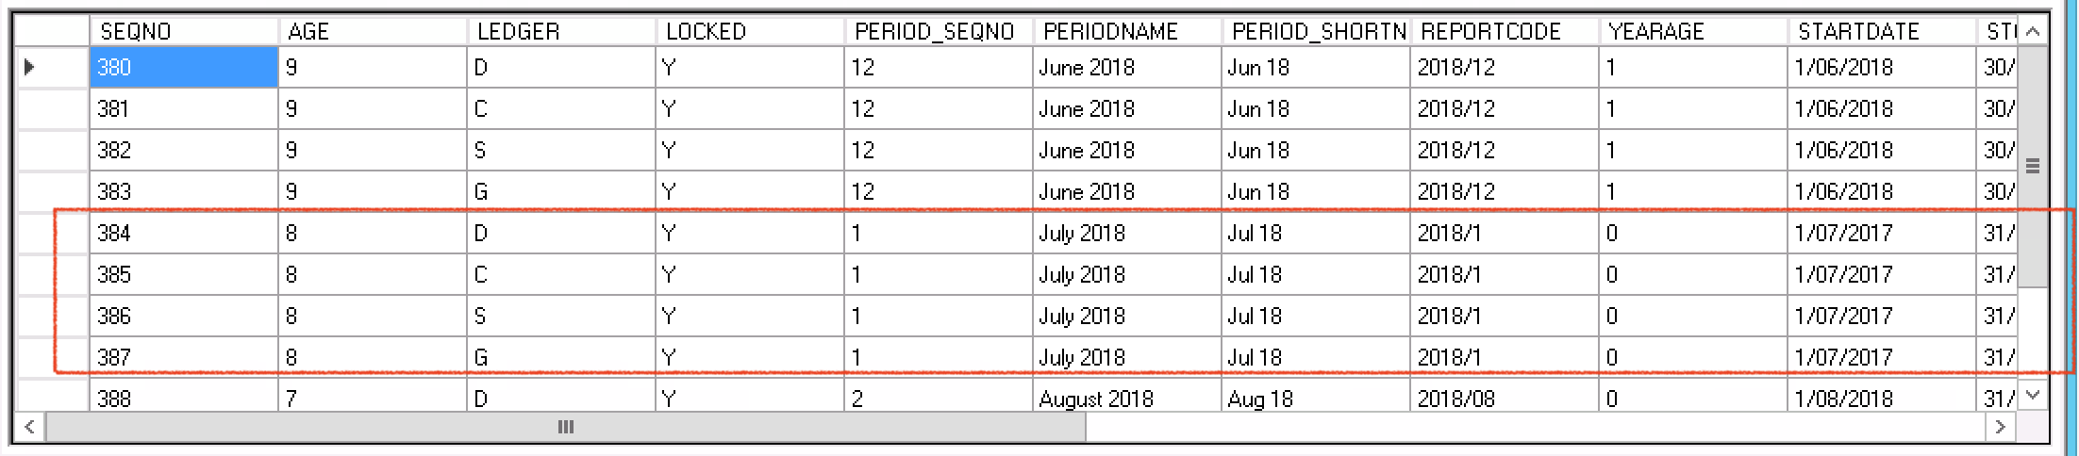2079x456 pixels.
Task: Click the vertical scrollbar thumb
Action: tap(2033, 167)
